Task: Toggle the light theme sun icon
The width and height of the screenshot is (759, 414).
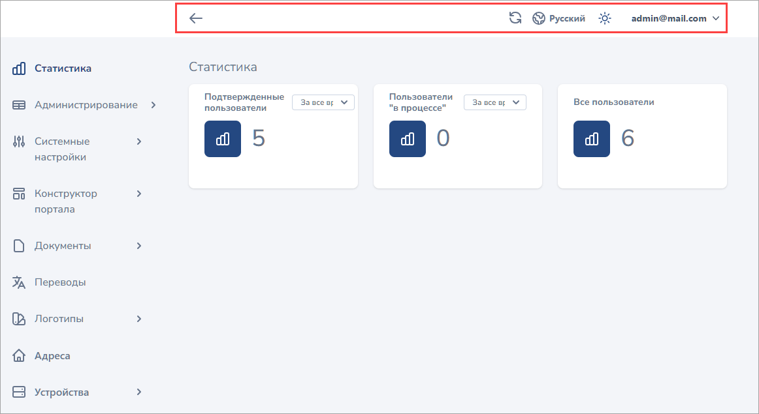Action: 605,18
